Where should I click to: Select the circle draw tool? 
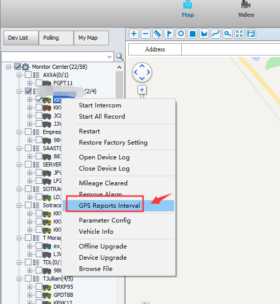coord(181,34)
